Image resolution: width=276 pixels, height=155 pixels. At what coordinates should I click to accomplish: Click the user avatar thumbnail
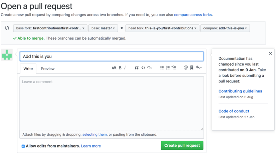point(7,55)
